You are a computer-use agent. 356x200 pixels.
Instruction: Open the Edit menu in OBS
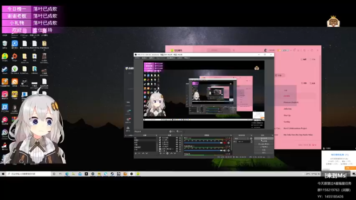pyautogui.click(x=144, y=58)
